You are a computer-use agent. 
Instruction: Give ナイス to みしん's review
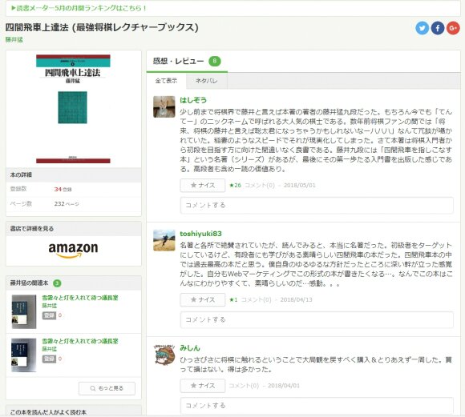pos(203,386)
